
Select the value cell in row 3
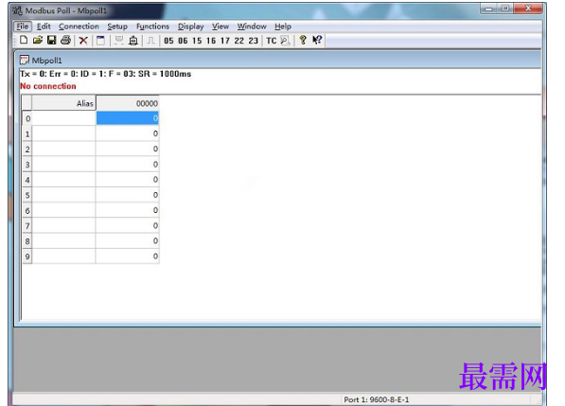tap(128, 165)
